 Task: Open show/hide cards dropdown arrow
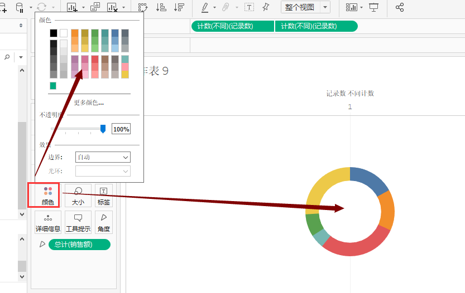tap(362, 7)
